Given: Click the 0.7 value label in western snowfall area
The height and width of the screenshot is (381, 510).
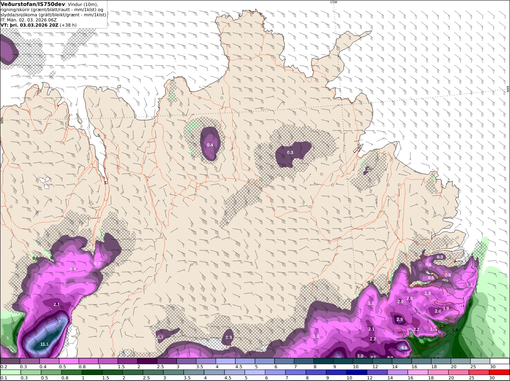Looking at the screenshot, I should [97, 264].
